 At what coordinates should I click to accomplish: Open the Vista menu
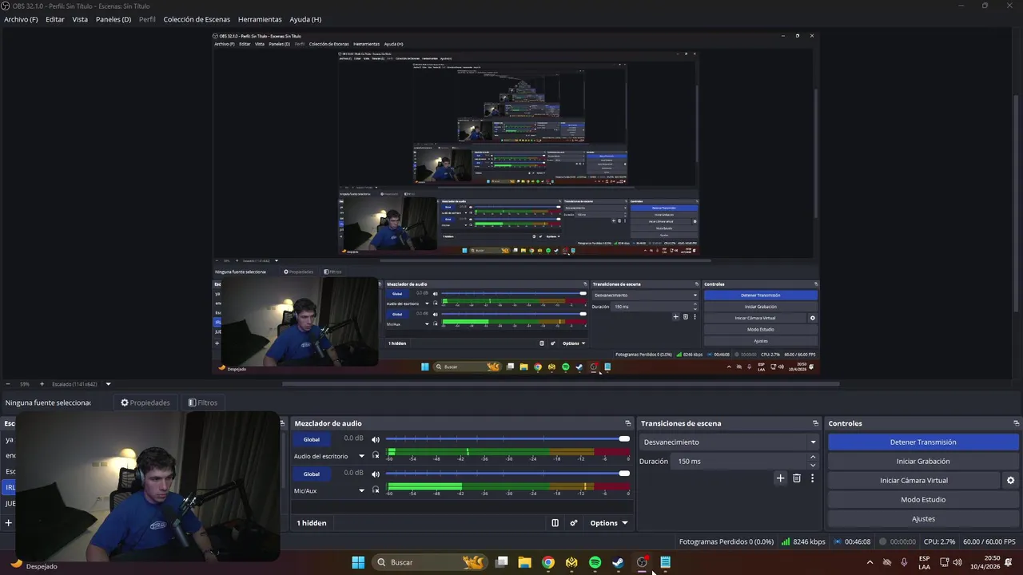coord(80,19)
